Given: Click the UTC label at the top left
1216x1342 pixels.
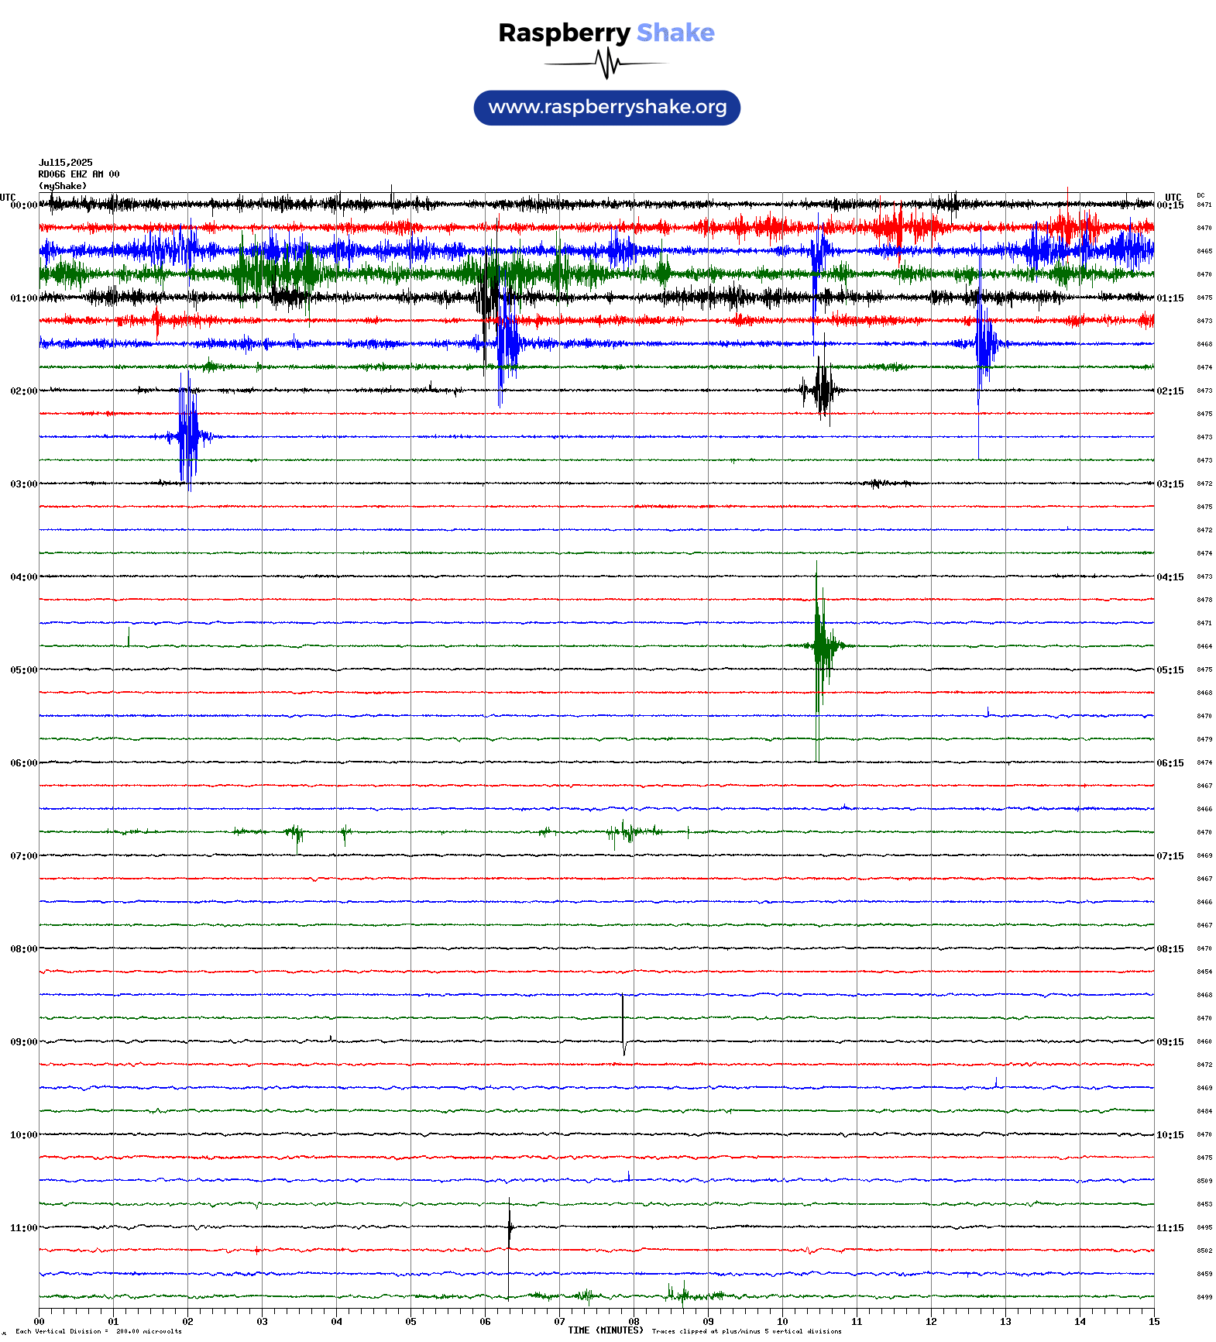Looking at the screenshot, I should coord(8,198).
